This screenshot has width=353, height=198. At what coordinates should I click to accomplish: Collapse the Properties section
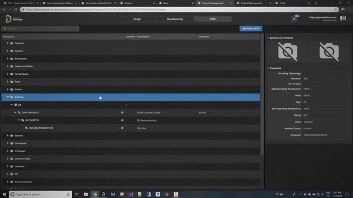click(268, 68)
